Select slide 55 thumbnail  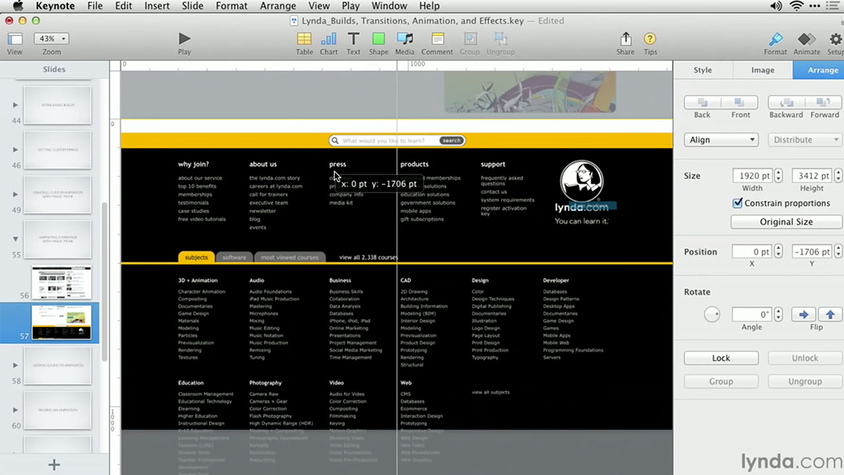pos(57,239)
